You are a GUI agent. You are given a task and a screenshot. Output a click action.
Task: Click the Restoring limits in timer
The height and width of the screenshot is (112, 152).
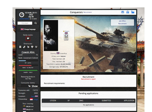pos(28,78)
